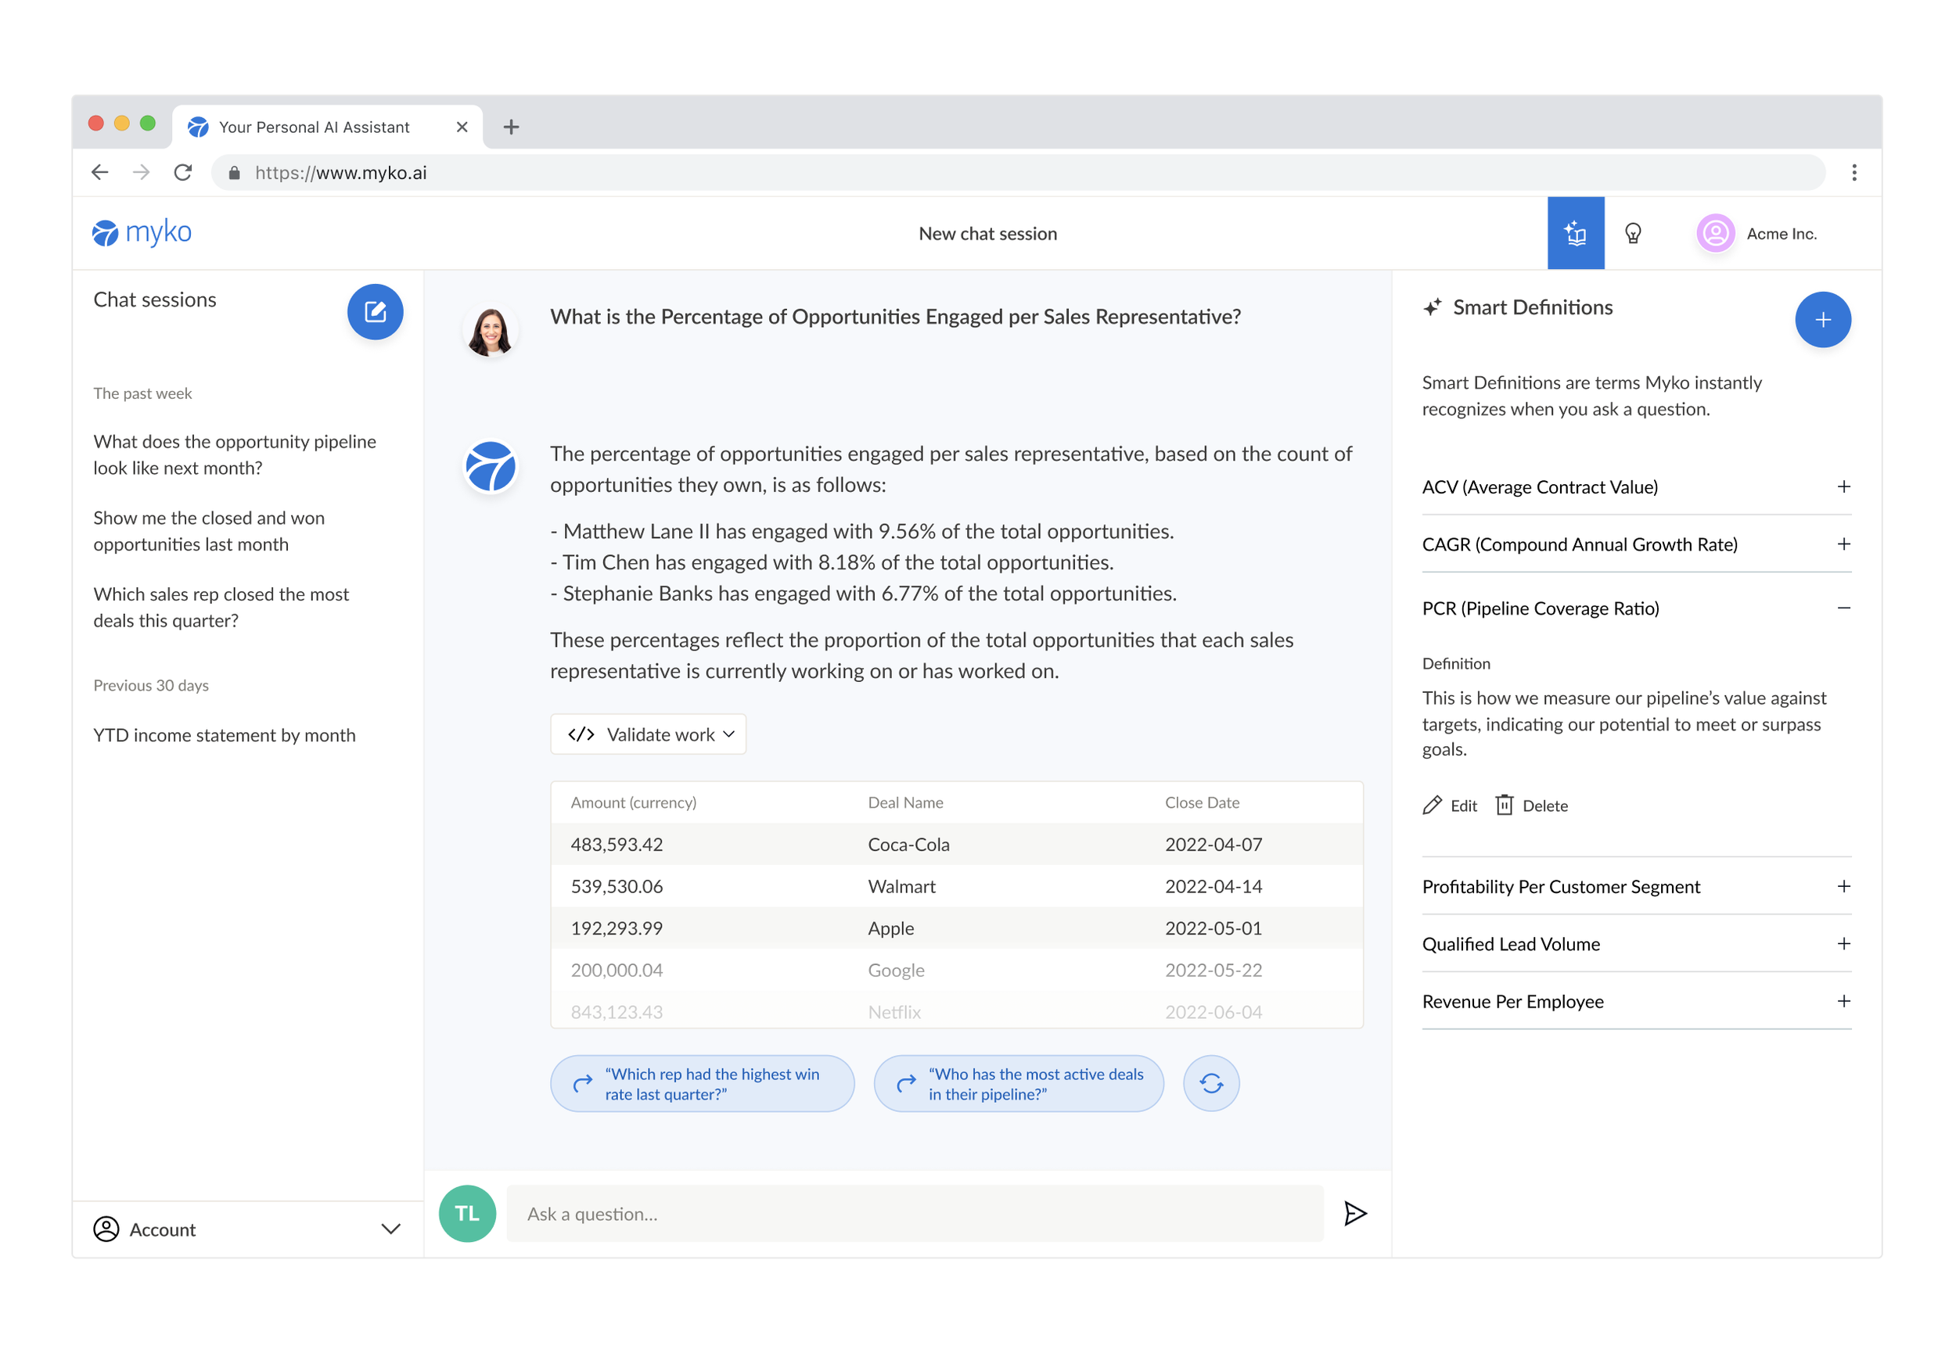Ask suggested 'Who has the most active deals'
This screenshot has width=1956, height=1353.
(x=1018, y=1083)
